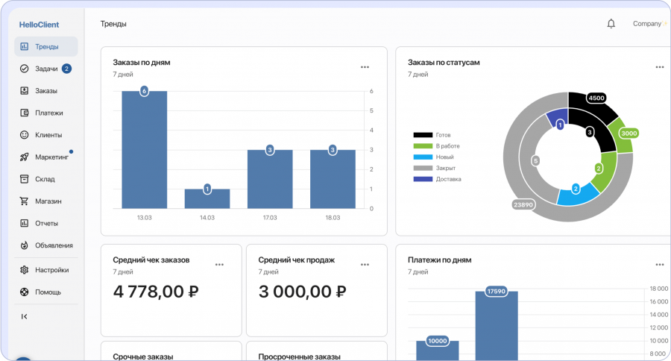Open the Company account menu
Image resolution: width=671 pixels, height=361 pixels.
click(649, 24)
